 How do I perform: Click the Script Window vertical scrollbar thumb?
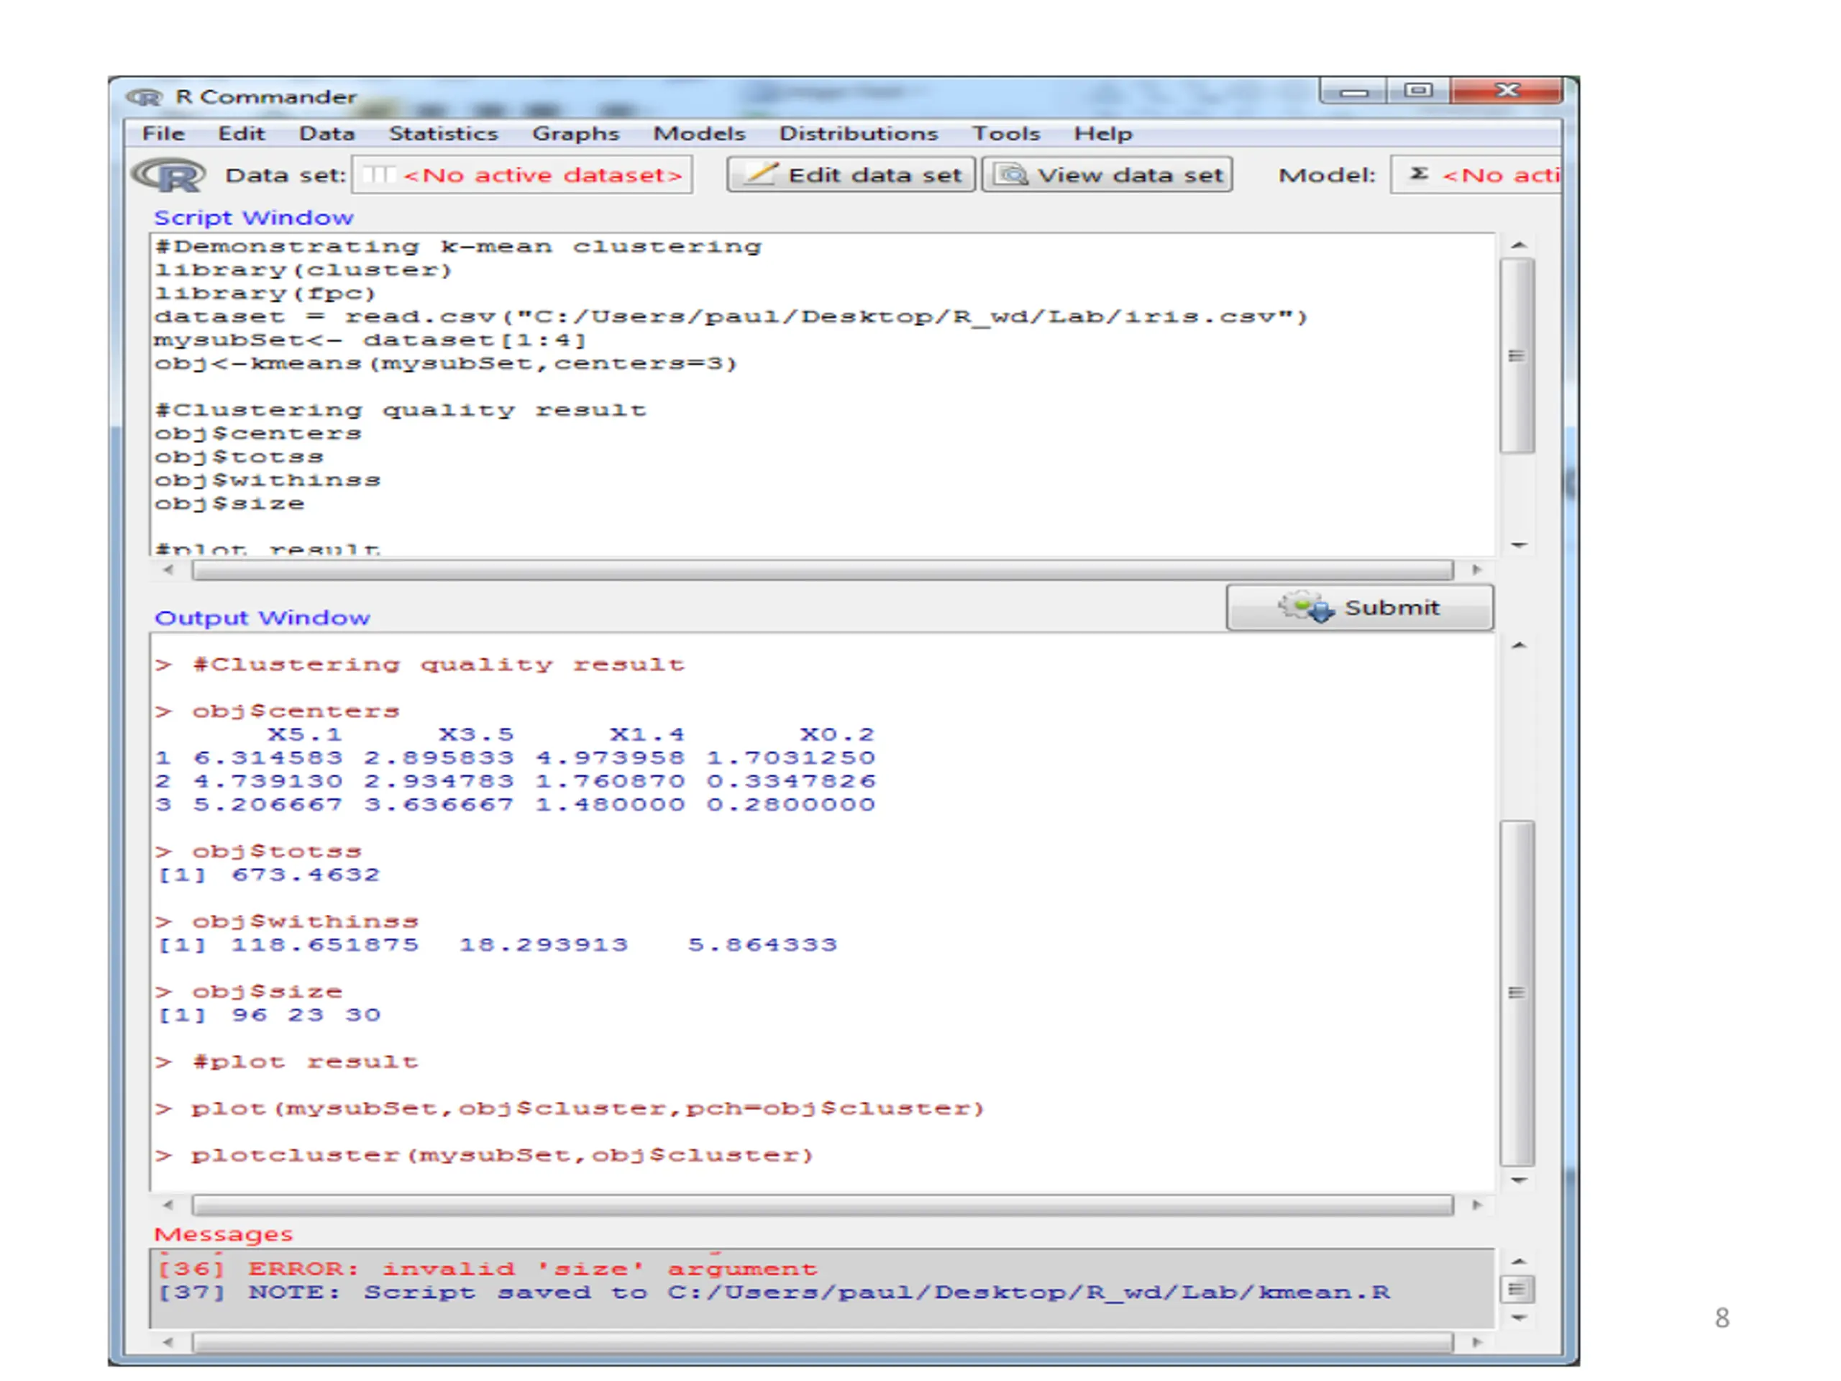[x=1517, y=355]
